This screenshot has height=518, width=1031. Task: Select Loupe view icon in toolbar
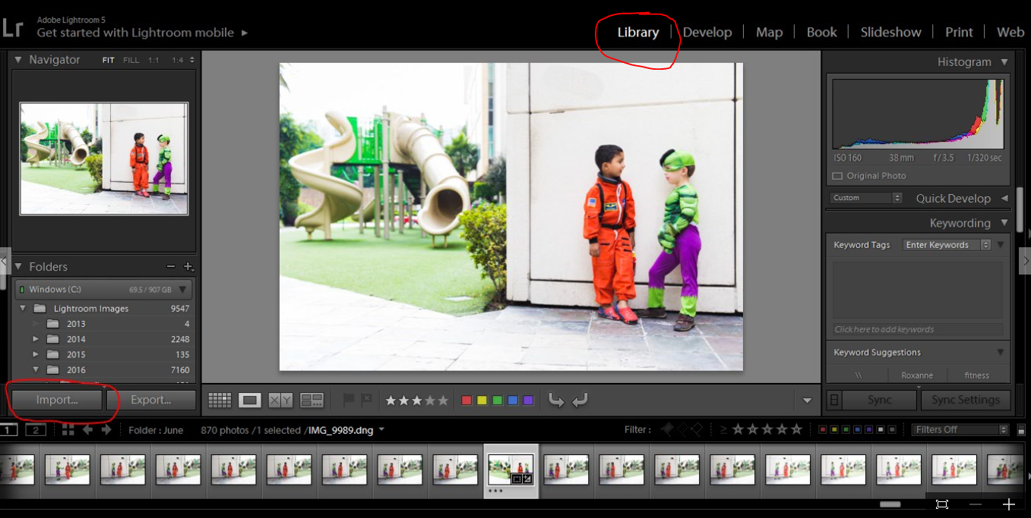click(250, 400)
